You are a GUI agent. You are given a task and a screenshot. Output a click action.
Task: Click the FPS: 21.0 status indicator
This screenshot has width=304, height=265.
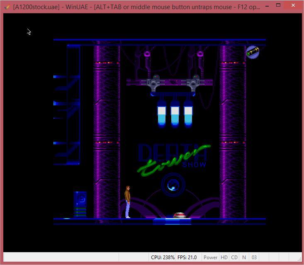[x=187, y=258]
